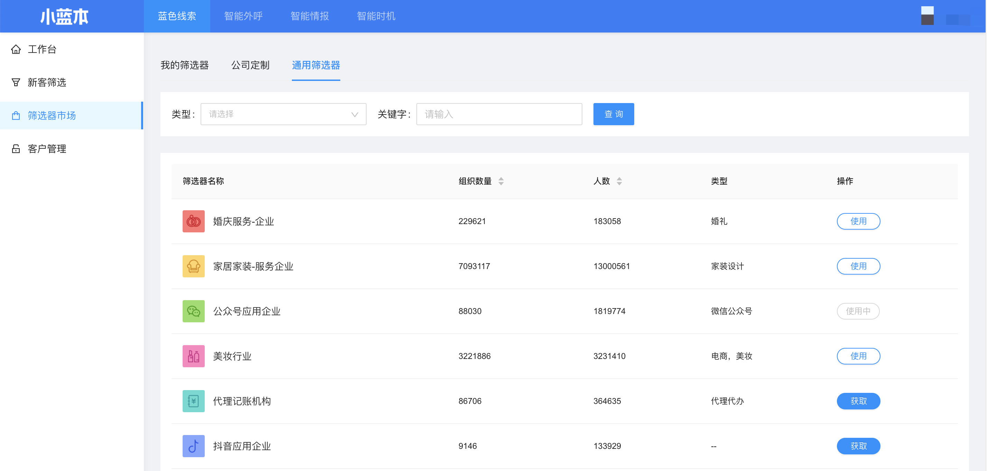Click 使用 for 婚庆服务-企业
The image size is (987, 471).
[858, 221]
